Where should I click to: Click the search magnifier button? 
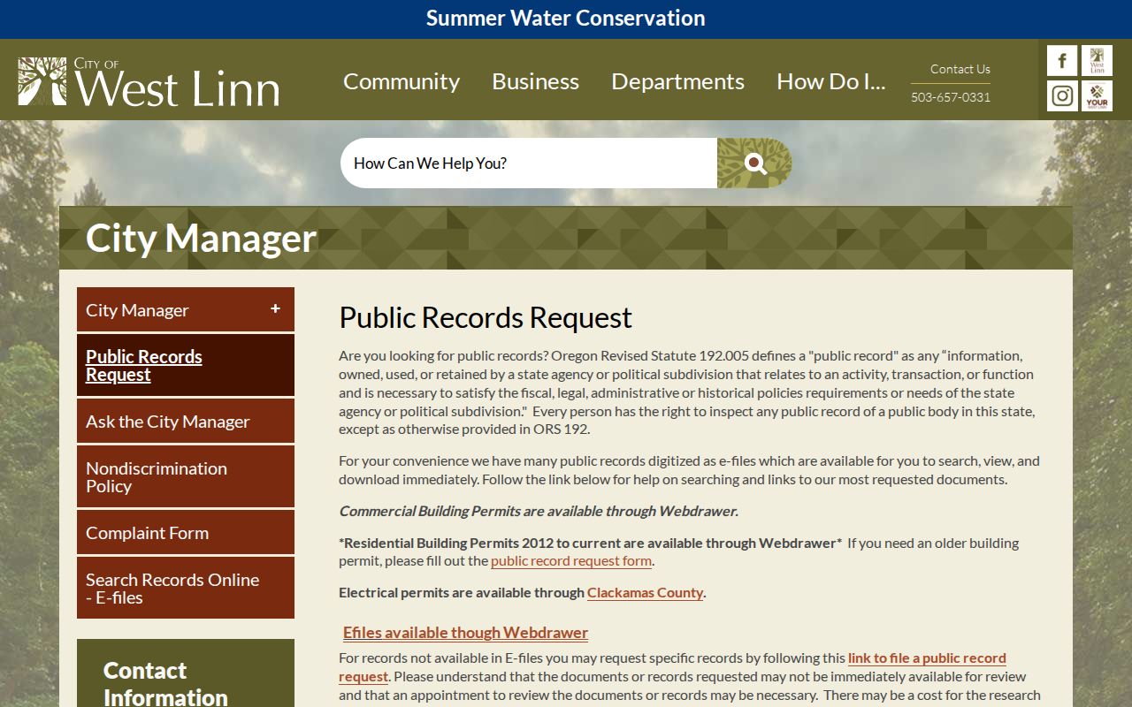tap(754, 163)
